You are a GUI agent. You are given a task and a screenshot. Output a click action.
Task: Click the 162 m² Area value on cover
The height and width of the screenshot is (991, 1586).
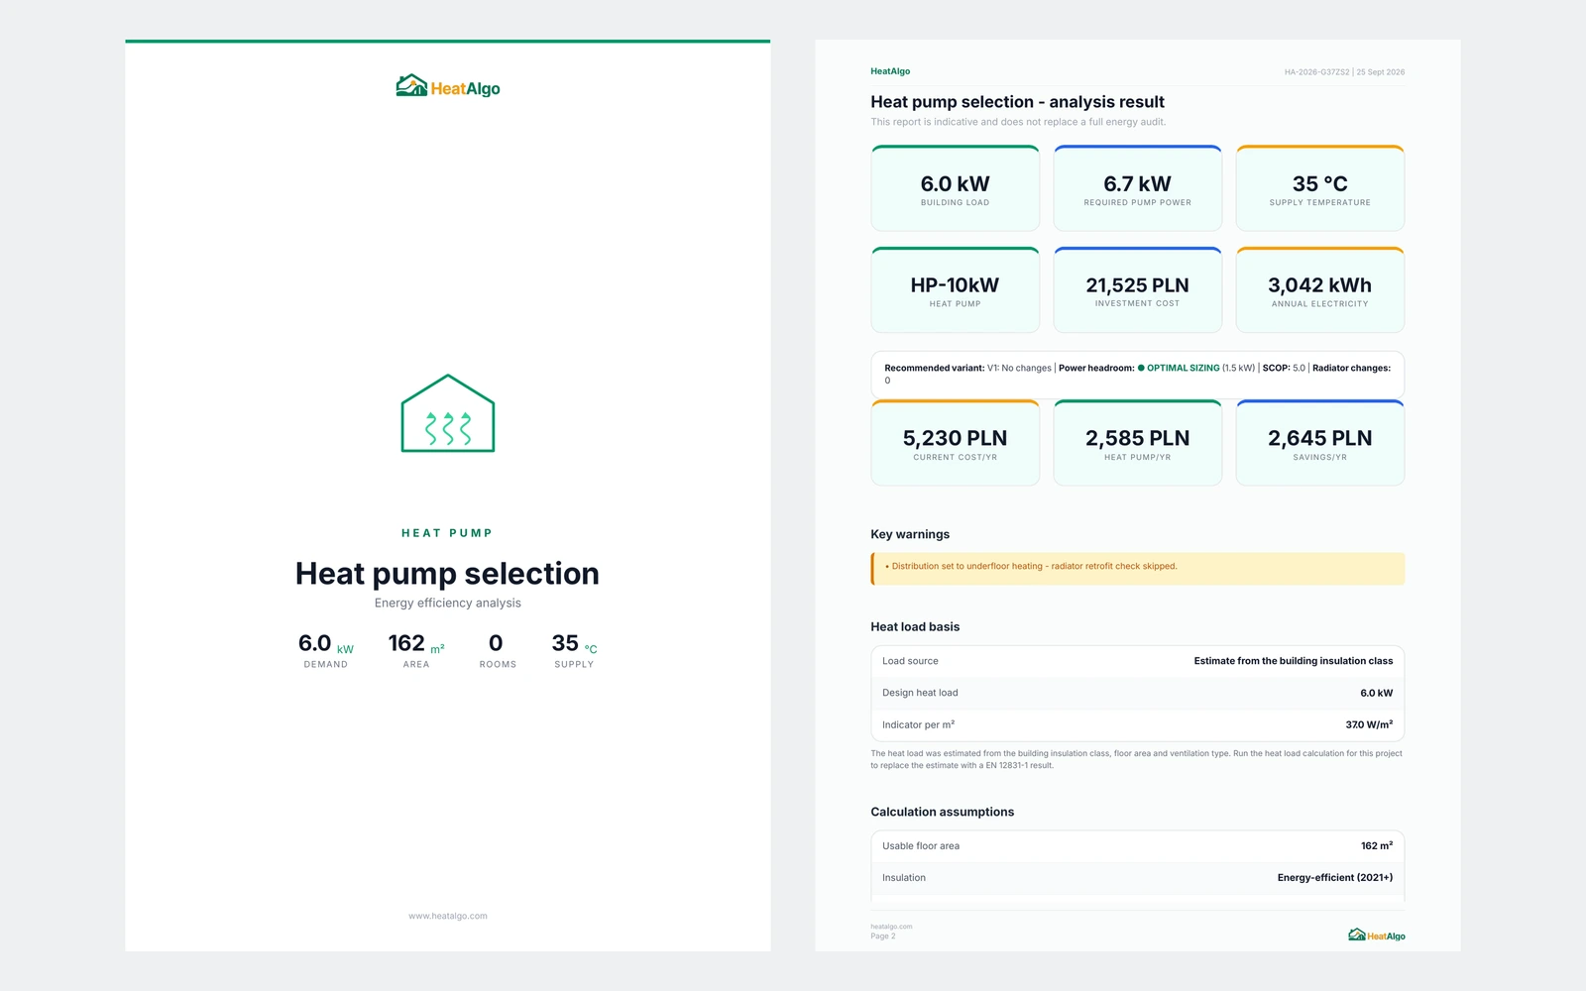(x=416, y=644)
